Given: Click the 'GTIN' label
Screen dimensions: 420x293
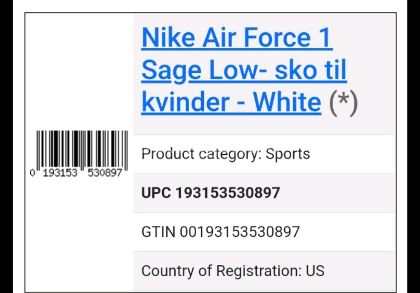Looking at the screenshot, I should pyautogui.click(x=158, y=232).
